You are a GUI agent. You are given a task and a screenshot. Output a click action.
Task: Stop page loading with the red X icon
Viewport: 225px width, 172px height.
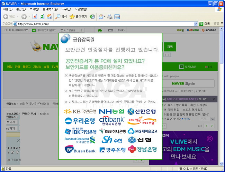point(35,17)
